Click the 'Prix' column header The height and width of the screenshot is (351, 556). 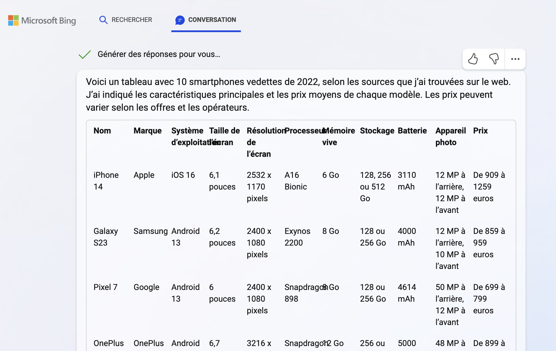click(480, 131)
